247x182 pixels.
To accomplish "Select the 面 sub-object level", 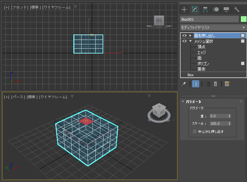I will click(199, 58).
